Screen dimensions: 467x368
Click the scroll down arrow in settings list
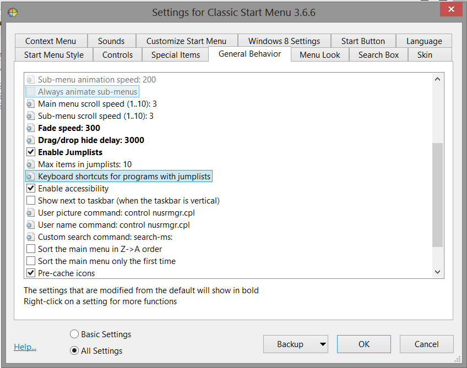[438, 272]
